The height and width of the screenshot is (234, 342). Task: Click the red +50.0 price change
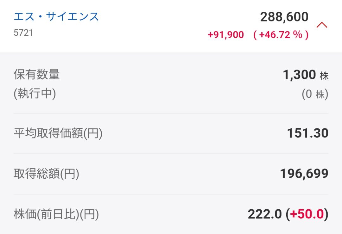pos(307,214)
